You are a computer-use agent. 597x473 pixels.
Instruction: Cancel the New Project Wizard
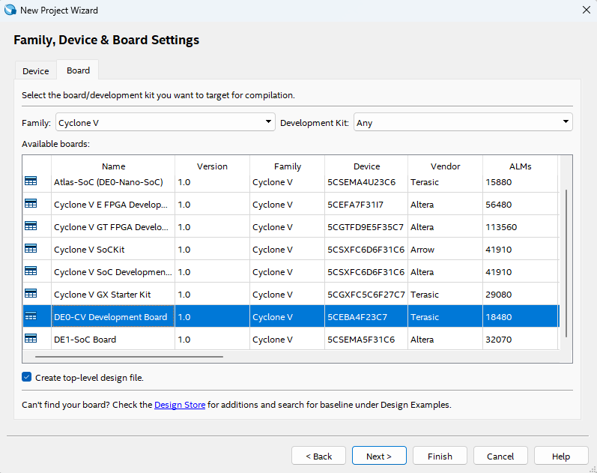pyautogui.click(x=500, y=456)
